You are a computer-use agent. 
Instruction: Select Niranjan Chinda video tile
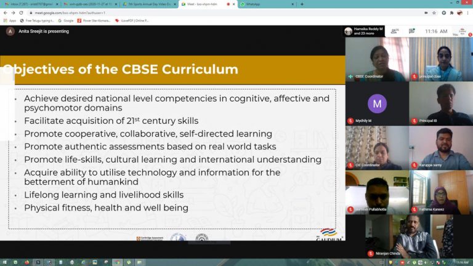409,236
